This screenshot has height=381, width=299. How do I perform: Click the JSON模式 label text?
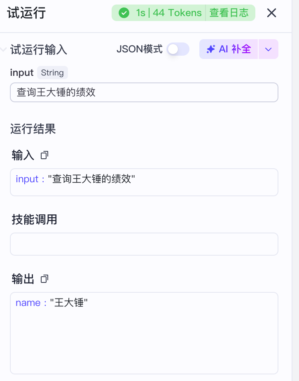(x=140, y=49)
